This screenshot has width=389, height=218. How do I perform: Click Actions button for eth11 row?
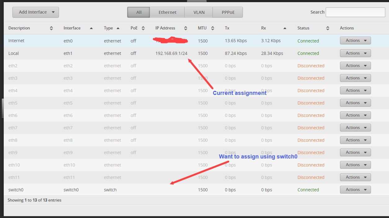point(355,177)
